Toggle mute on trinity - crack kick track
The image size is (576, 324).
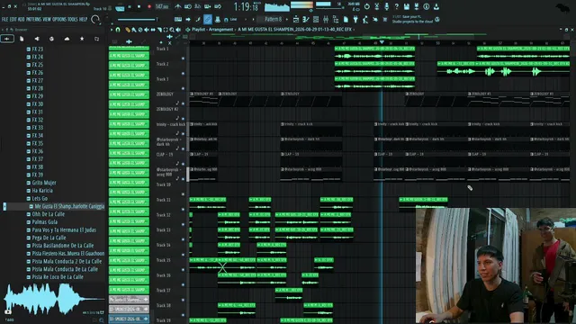click(183, 134)
